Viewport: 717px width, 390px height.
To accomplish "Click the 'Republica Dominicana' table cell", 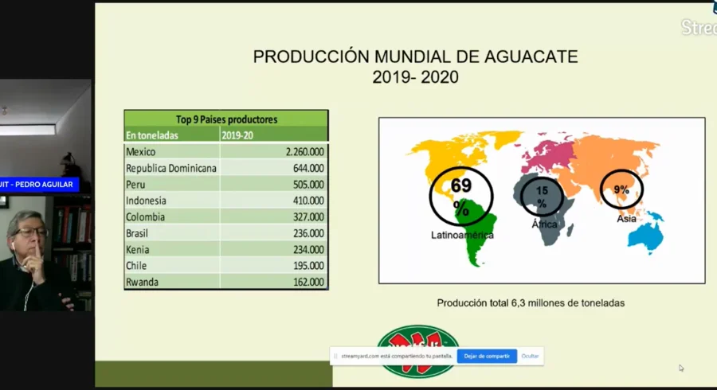I will pos(172,168).
